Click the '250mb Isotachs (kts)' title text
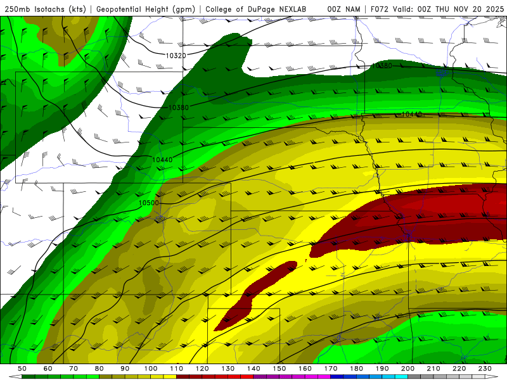Image resolution: width=507 pixels, height=380 pixels. (x=45, y=9)
